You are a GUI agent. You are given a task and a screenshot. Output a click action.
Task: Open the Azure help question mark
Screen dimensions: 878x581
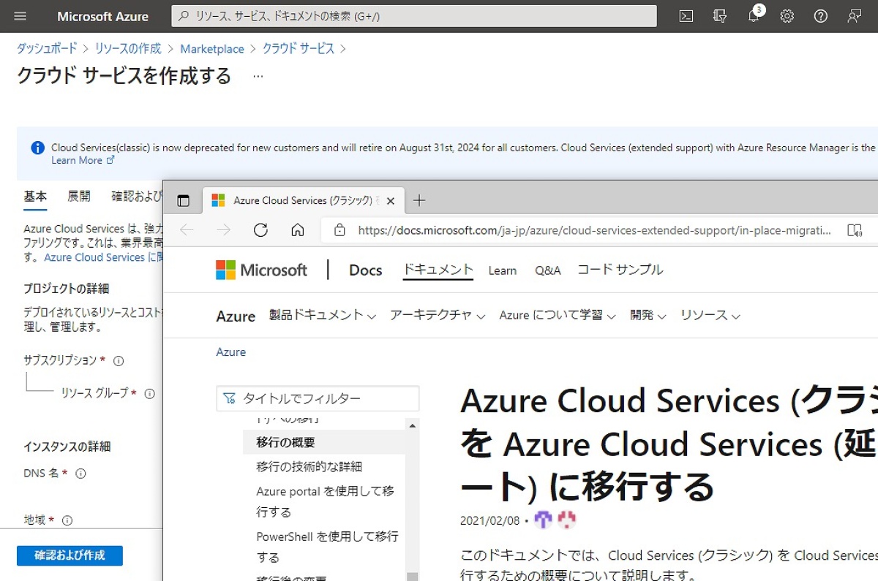pos(821,16)
